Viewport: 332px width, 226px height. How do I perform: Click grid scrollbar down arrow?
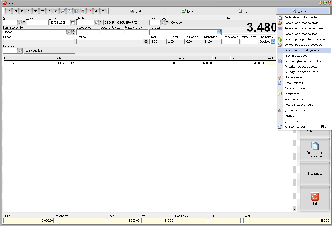click(294, 210)
